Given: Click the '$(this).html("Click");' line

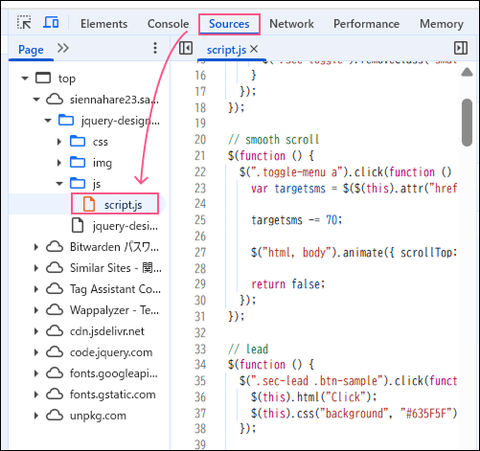Looking at the screenshot, I should [x=314, y=397].
